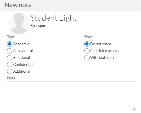Select the Additional type radio button

10,72
